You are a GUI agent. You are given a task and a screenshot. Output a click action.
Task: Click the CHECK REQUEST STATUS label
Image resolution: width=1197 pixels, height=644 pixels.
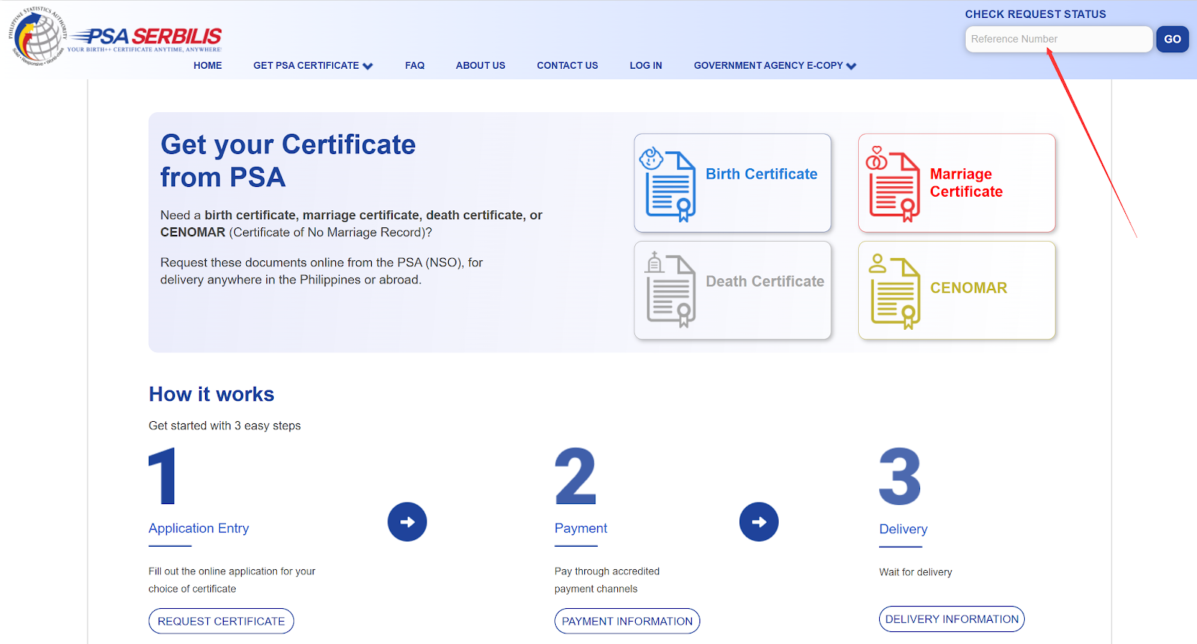coord(1035,14)
